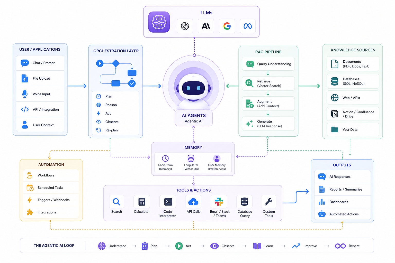Click the Automated Actions robot icon
Image resolution: width=395 pixels, height=263 pixels.
[322, 214]
